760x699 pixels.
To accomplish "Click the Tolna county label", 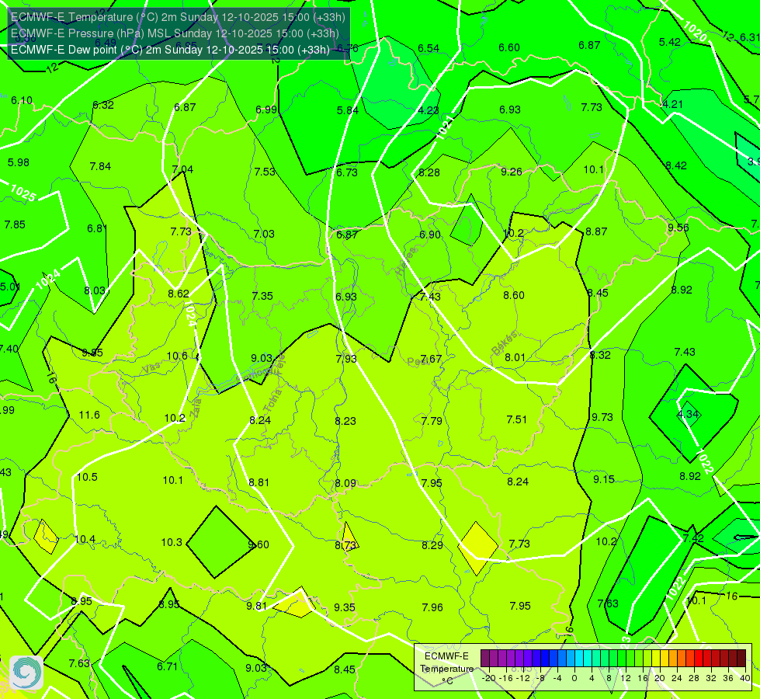I will [x=272, y=401].
